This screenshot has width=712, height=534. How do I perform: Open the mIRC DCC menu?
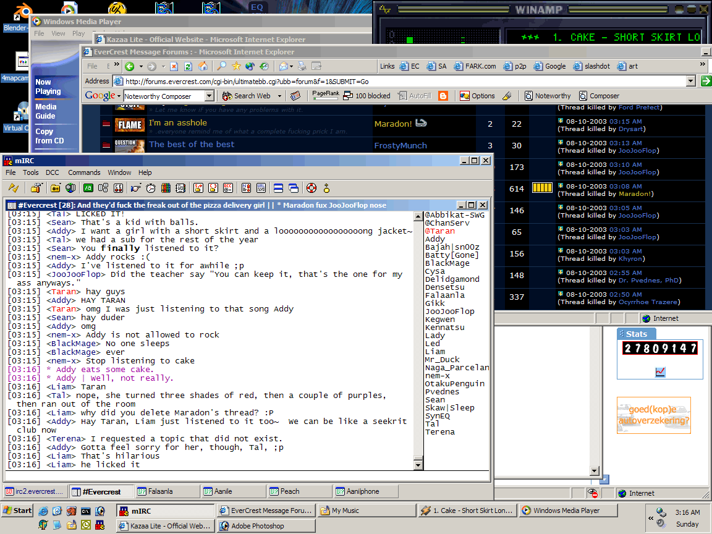pos(52,172)
